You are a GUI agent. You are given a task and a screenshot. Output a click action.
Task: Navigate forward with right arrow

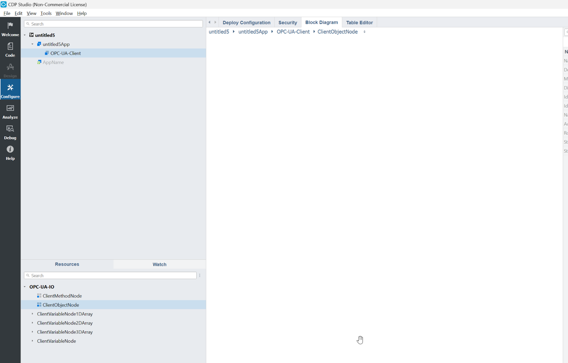click(215, 22)
